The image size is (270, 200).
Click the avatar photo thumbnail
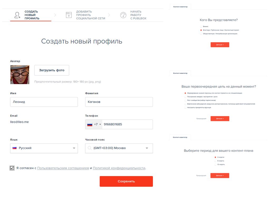(x=20, y=74)
